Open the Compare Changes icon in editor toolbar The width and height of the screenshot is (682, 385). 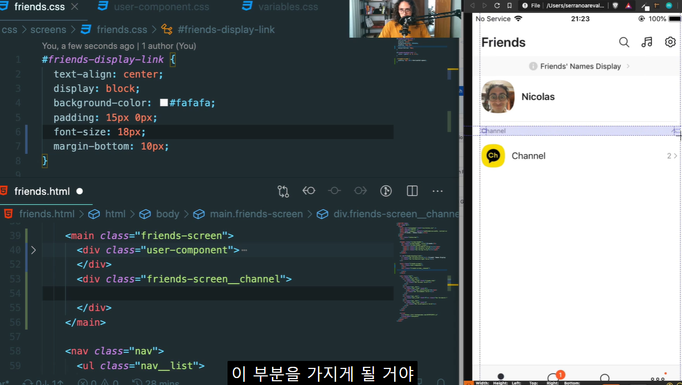283,191
